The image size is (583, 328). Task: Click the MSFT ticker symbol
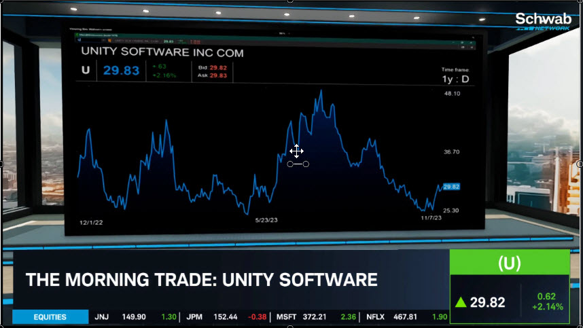tap(286, 317)
